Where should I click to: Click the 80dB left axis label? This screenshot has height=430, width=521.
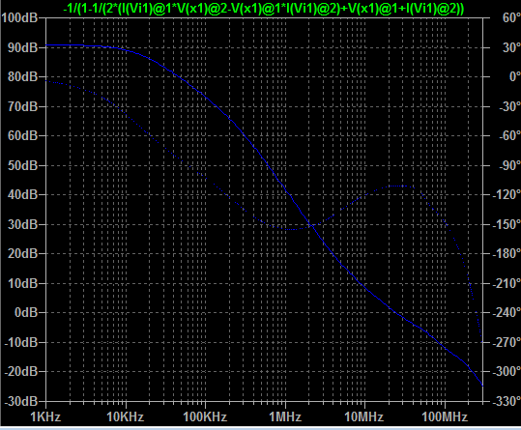22,76
